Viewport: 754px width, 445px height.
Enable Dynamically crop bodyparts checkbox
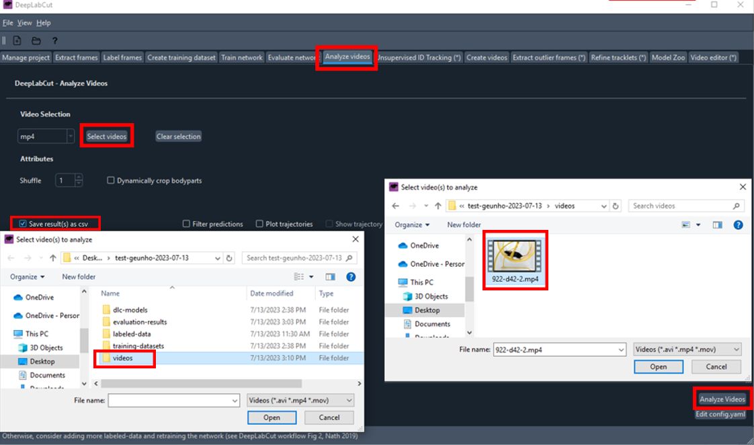pos(111,180)
